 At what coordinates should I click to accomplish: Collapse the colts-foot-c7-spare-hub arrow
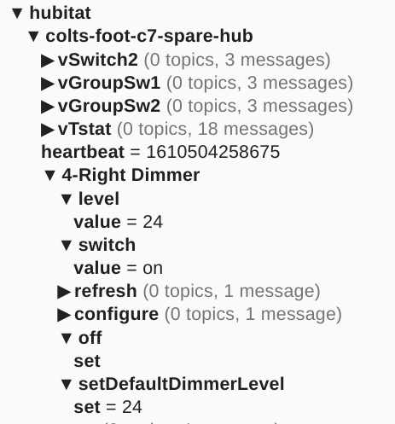(33, 37)
